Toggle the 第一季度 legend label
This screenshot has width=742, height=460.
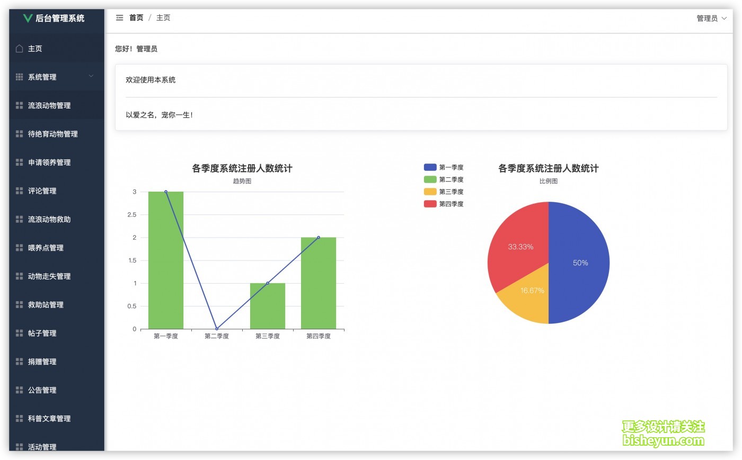click(x=451, y=167)
